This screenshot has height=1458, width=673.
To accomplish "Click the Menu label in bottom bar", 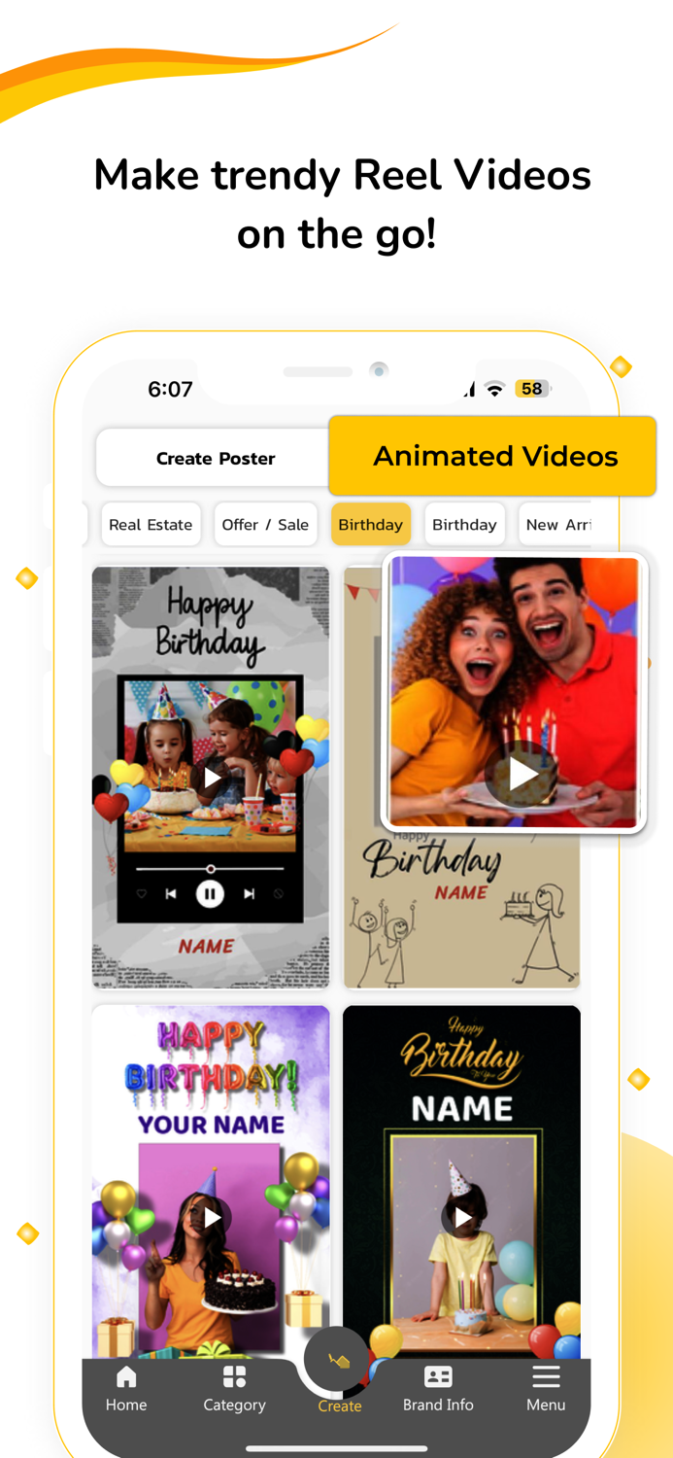I will pos(546,1406).
